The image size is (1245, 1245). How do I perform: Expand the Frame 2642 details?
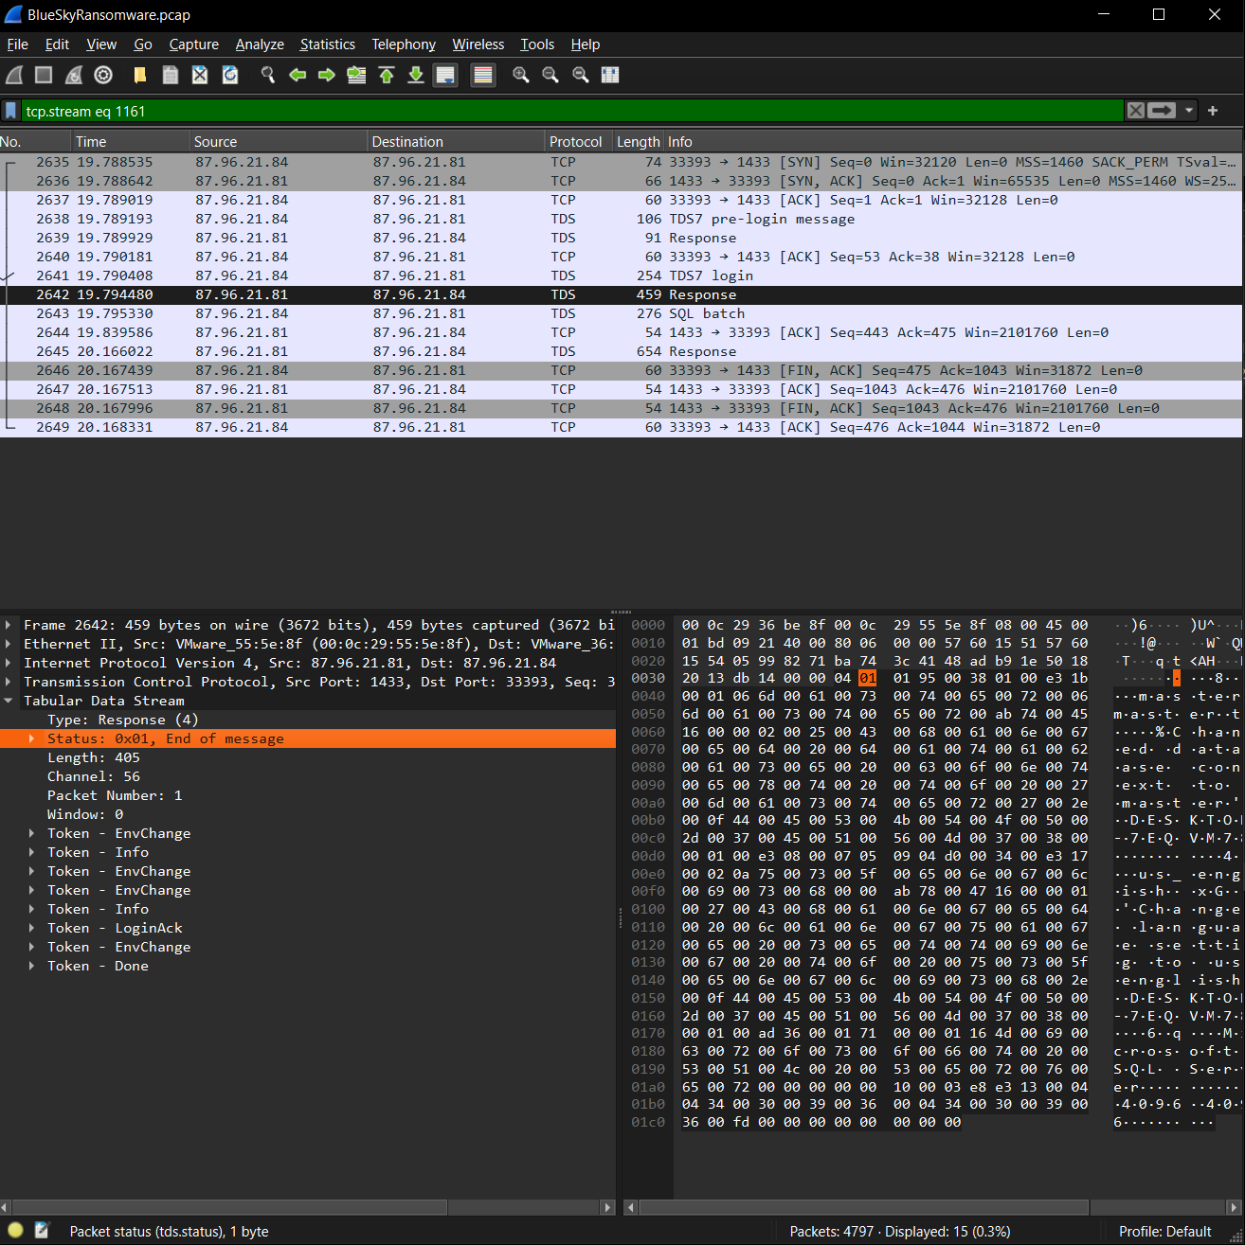coord(9,625)
